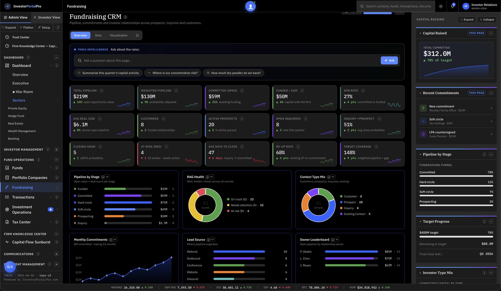The image size is (501, 291).
Task: Open the Trust Center clock icon
Action: coord(7,37)
